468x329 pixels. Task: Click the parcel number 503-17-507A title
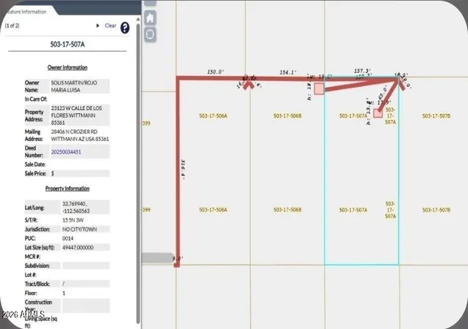click(x=67, y=45)
